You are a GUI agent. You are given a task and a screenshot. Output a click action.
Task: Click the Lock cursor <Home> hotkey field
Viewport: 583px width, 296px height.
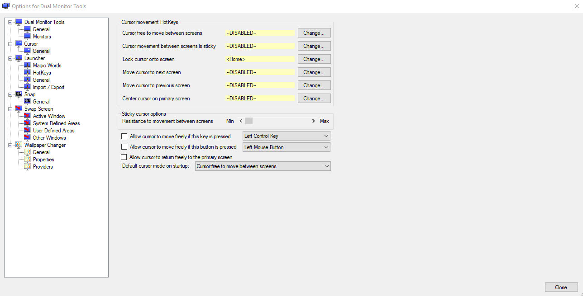coord(260,59)
